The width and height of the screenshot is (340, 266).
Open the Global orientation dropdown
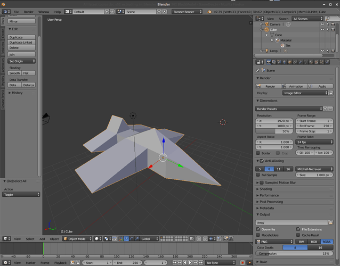pyautogui.click(x=149, y=239)
